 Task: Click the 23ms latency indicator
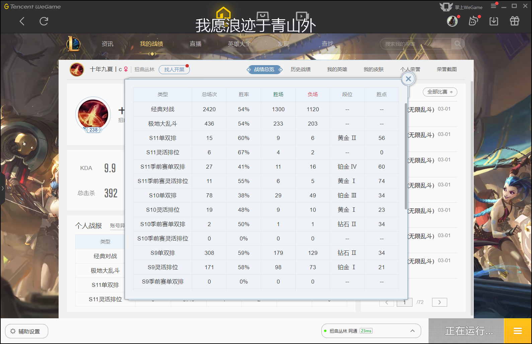tap(366, 331)
